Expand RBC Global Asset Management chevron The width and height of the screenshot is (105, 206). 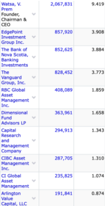pyautogui.click(x=34, y=97)
